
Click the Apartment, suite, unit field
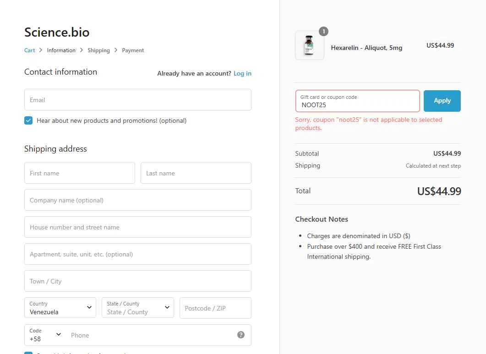(138, 254)
